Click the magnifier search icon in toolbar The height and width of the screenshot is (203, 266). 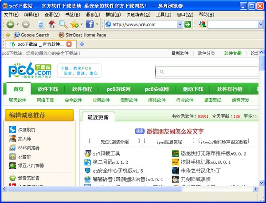point(63,24)
